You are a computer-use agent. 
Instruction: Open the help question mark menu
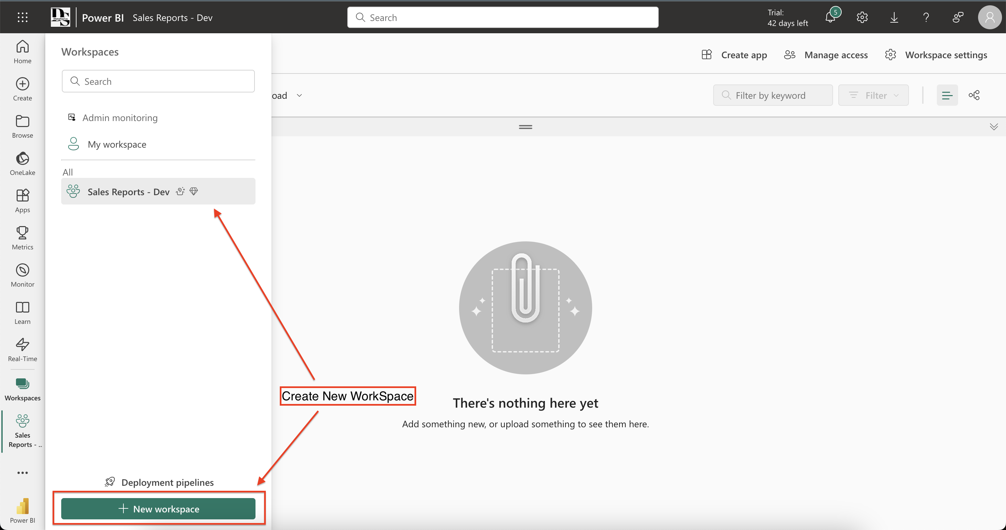click(x=926, y=17)
